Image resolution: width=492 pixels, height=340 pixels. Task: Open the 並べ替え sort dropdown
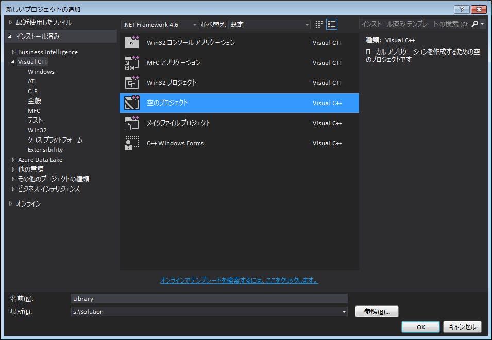click(269, 24)
